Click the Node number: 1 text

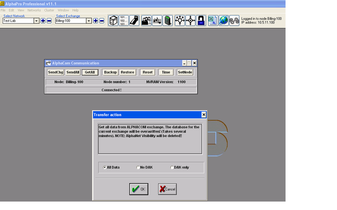coord(117,82)
